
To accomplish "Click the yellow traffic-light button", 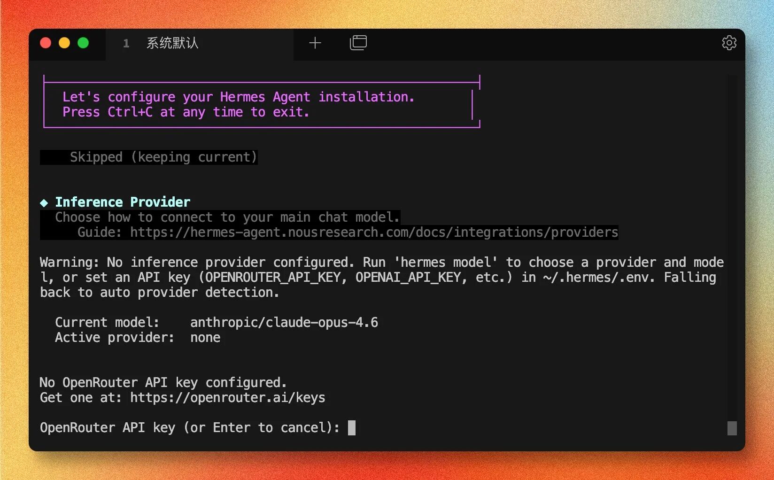I will point(64,43).
